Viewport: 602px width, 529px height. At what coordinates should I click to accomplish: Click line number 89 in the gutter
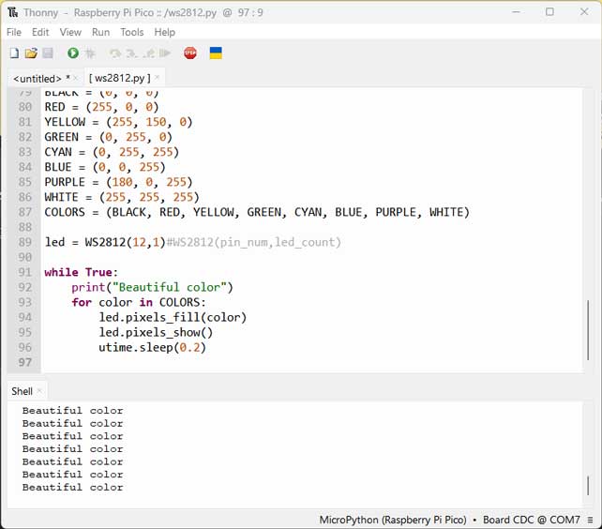pos(25,242)
